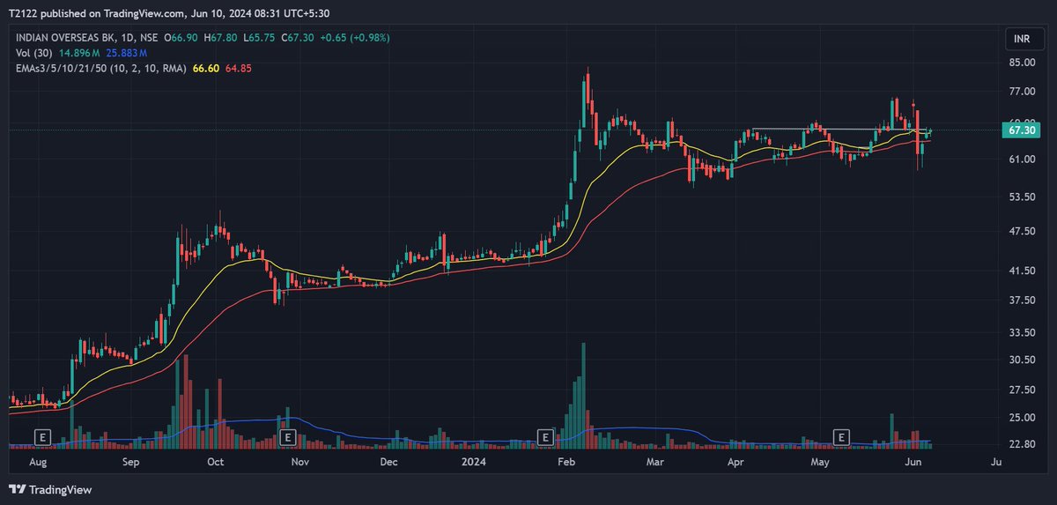Click the 22.80 price axis label
The height and width of the screenshot is (505, 1057).
tap(1022, 444)
